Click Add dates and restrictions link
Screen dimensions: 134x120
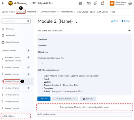pyautogui.click(x=51, y=31)
